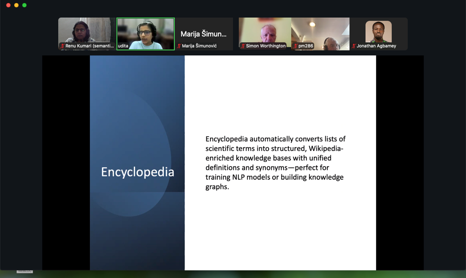Click the 'udita' name label
Image resolution: width=466 pixels, height=278 pixels.
coord(123,46)
